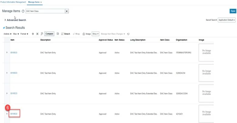Click Active status in 5200DACNI row

[x=117, y=73]
